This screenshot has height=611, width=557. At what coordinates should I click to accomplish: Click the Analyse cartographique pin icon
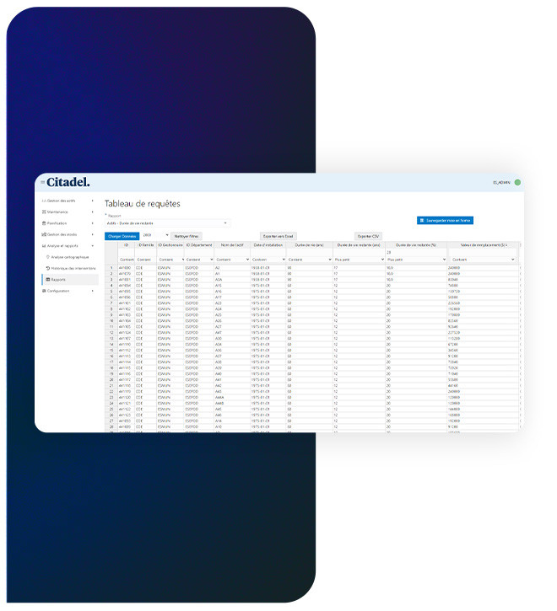pos(48,257)
